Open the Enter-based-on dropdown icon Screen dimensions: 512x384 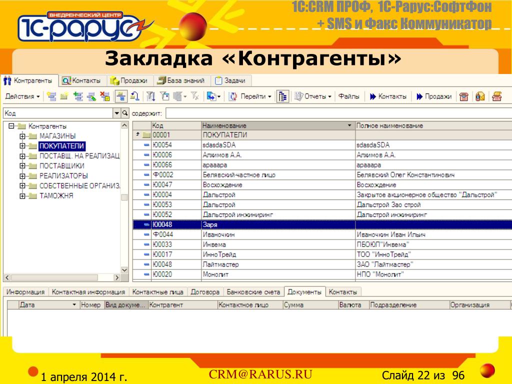click(x=214, y=96)
